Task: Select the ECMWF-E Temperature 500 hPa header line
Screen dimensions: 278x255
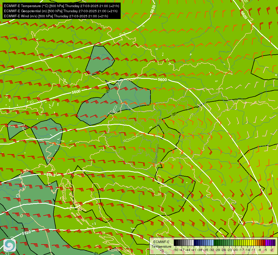Action: pyautogui.click(x=62, y=6)
